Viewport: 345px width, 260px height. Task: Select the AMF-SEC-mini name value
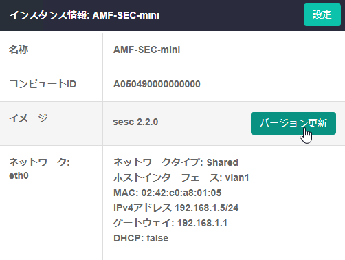click(x=146, y=50)
